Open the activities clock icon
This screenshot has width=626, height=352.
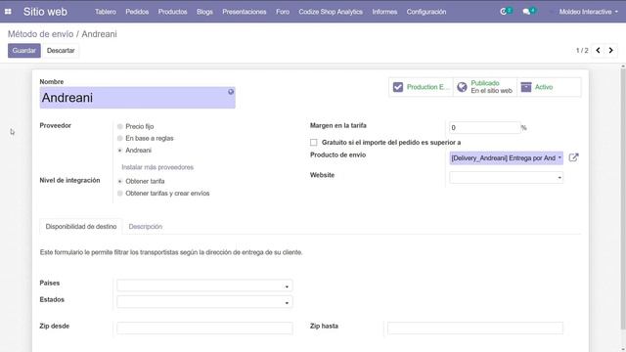click(x=504, y=12)
